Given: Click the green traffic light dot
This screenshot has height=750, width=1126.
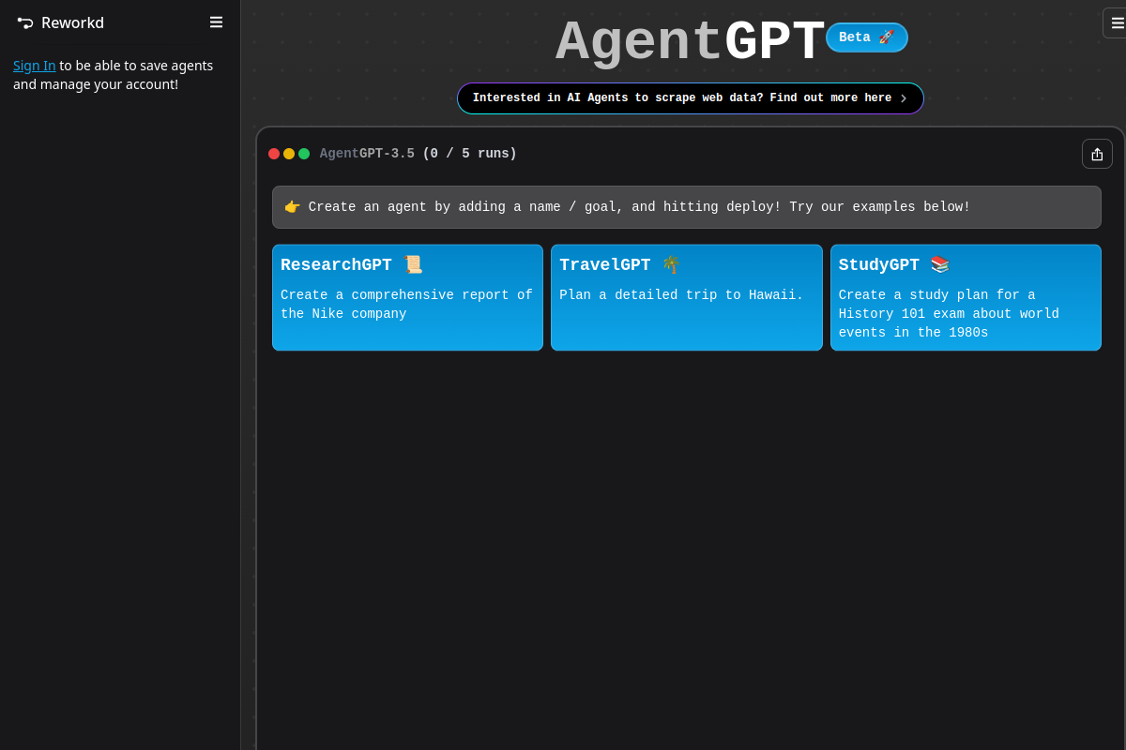Looking at the screenshot, I should click(x=303, y=153).
